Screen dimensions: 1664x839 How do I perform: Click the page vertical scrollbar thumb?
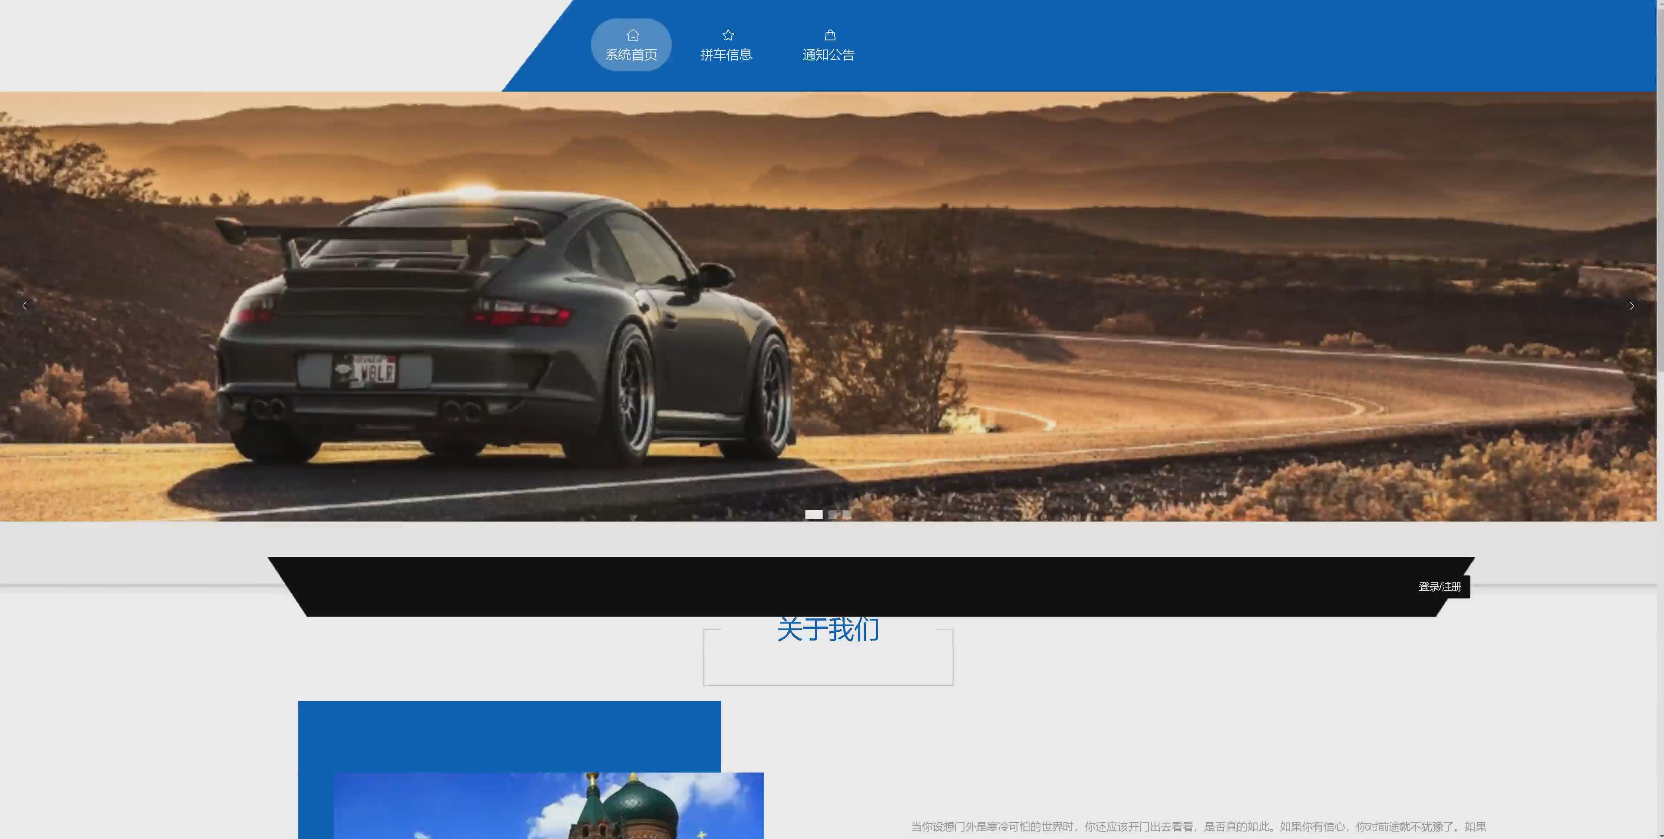[1660, 187]
